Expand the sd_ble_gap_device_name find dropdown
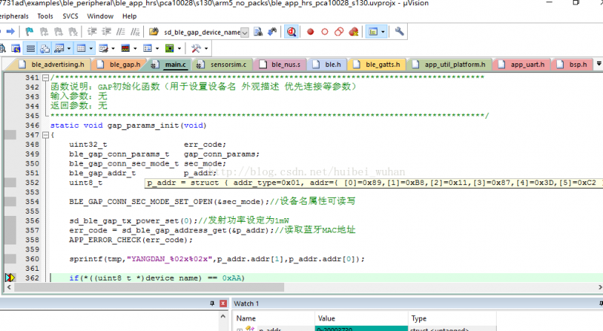The width and height of the screenshot is (603, 331). point(246,32)
